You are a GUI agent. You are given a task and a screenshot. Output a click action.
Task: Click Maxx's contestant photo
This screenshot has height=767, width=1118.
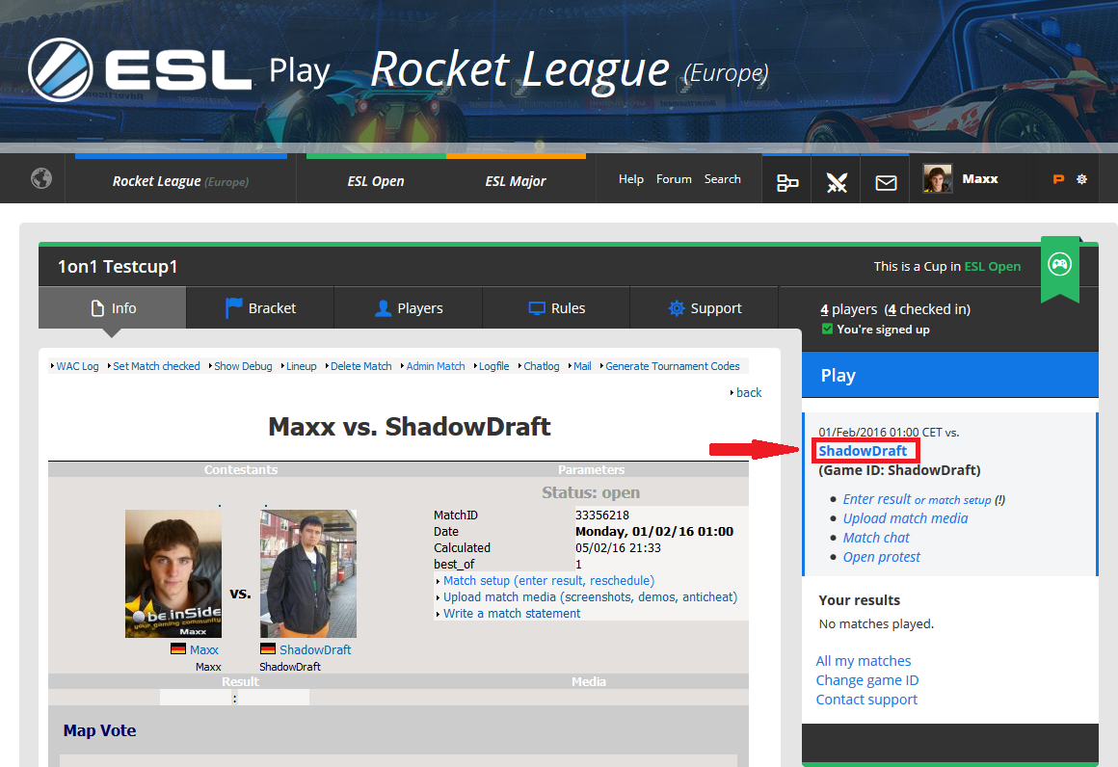tap(173, 574)
